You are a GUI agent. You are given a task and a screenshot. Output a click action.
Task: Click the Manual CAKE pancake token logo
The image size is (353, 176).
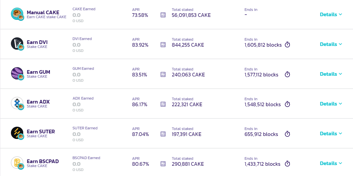pos(17,14)
